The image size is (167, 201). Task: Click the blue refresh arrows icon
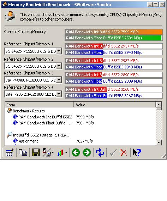coord(100,152)
